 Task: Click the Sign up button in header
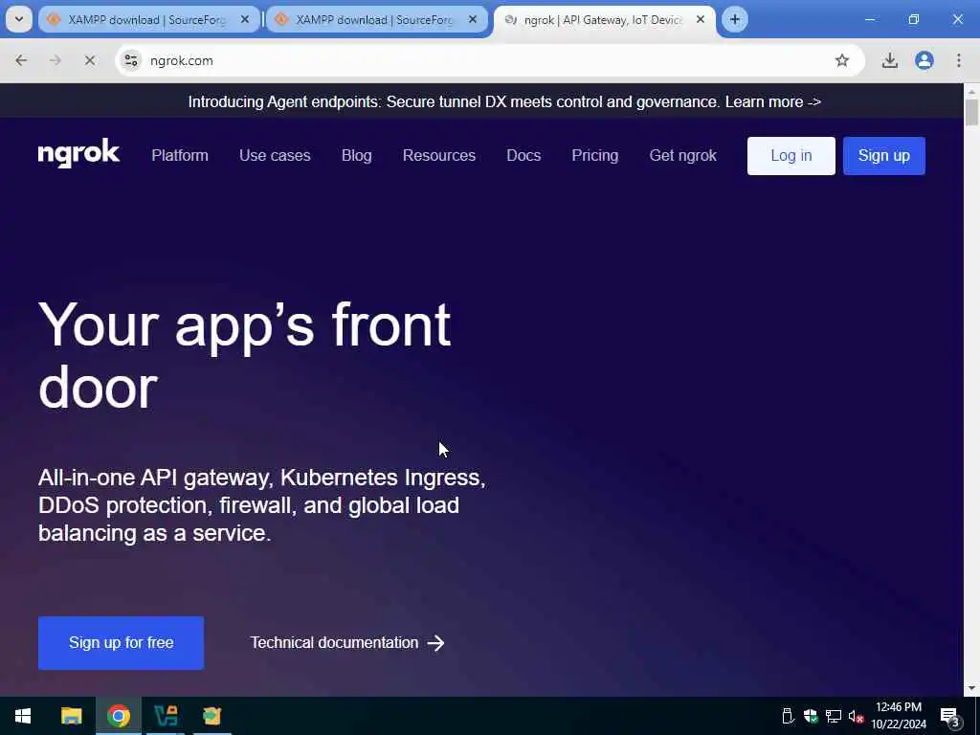pyautogui.click(x=883, y=156)
